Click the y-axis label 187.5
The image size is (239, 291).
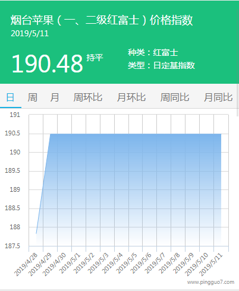click(x=12, y=246)
